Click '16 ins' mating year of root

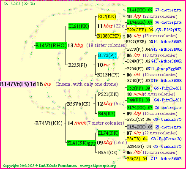[x=44, y=84]
